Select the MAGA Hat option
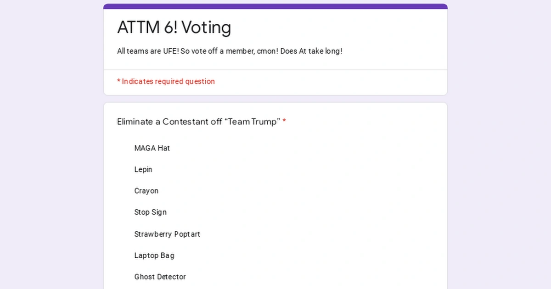 [152, 148]
